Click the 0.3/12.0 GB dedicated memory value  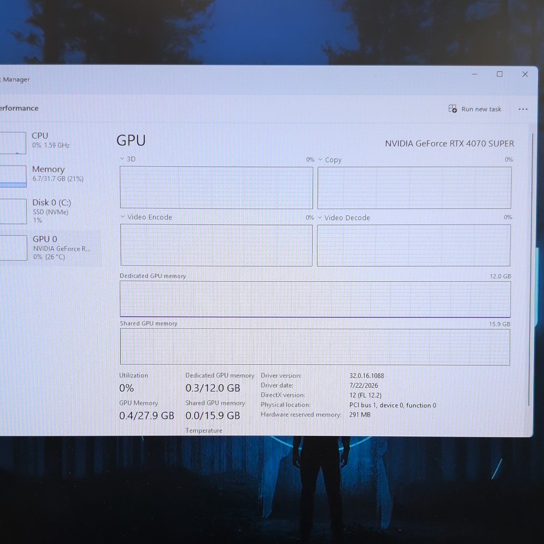click(213, 388)
